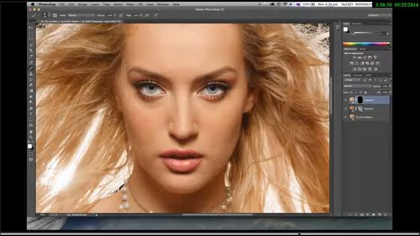The width and height of the screenshot is (420, 236).
Task: Open the brush Mode dropdown
Action: [x=81, y=15]
